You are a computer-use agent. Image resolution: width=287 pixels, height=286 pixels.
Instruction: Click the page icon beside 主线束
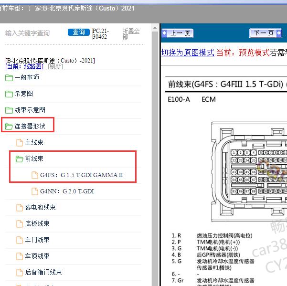[20, 143]
